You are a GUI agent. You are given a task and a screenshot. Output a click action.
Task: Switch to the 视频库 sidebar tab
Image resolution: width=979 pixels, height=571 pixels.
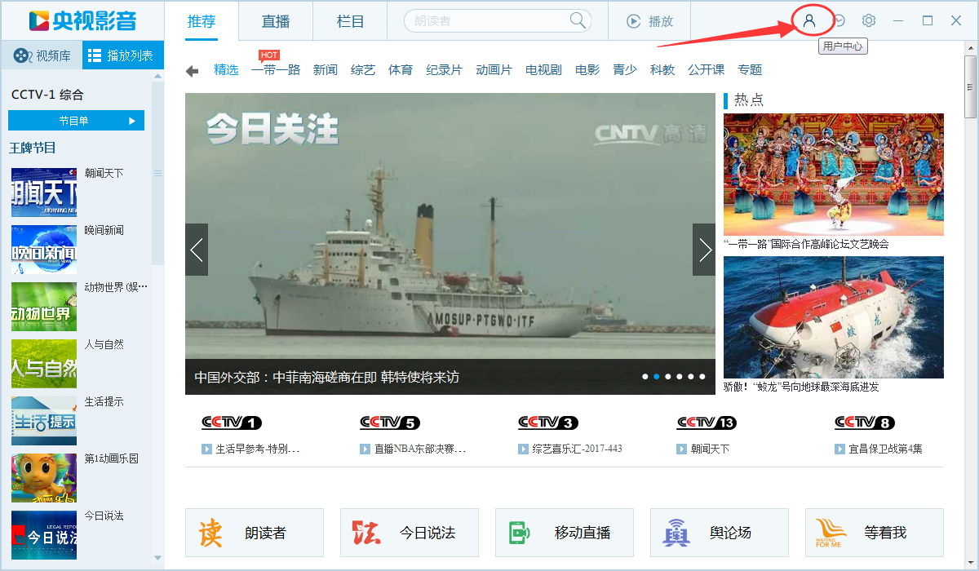click(41, 55)
